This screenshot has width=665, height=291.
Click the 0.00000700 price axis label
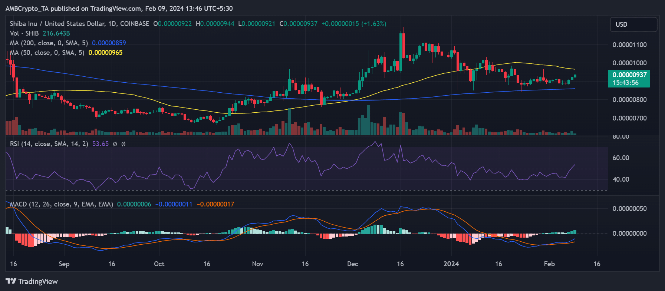630,118
